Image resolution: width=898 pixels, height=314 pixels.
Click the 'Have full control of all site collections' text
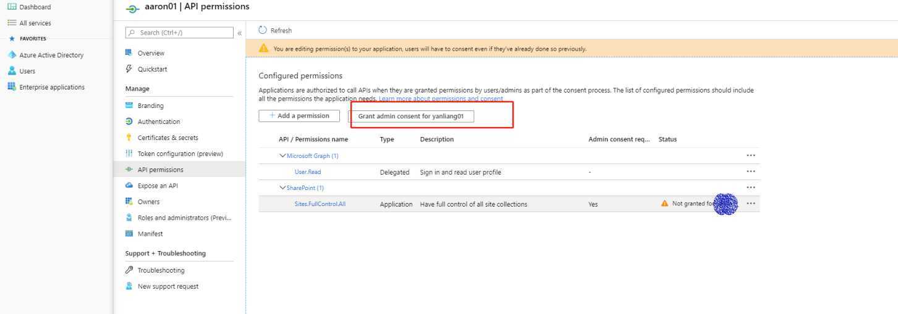click(x=473, y=204)
